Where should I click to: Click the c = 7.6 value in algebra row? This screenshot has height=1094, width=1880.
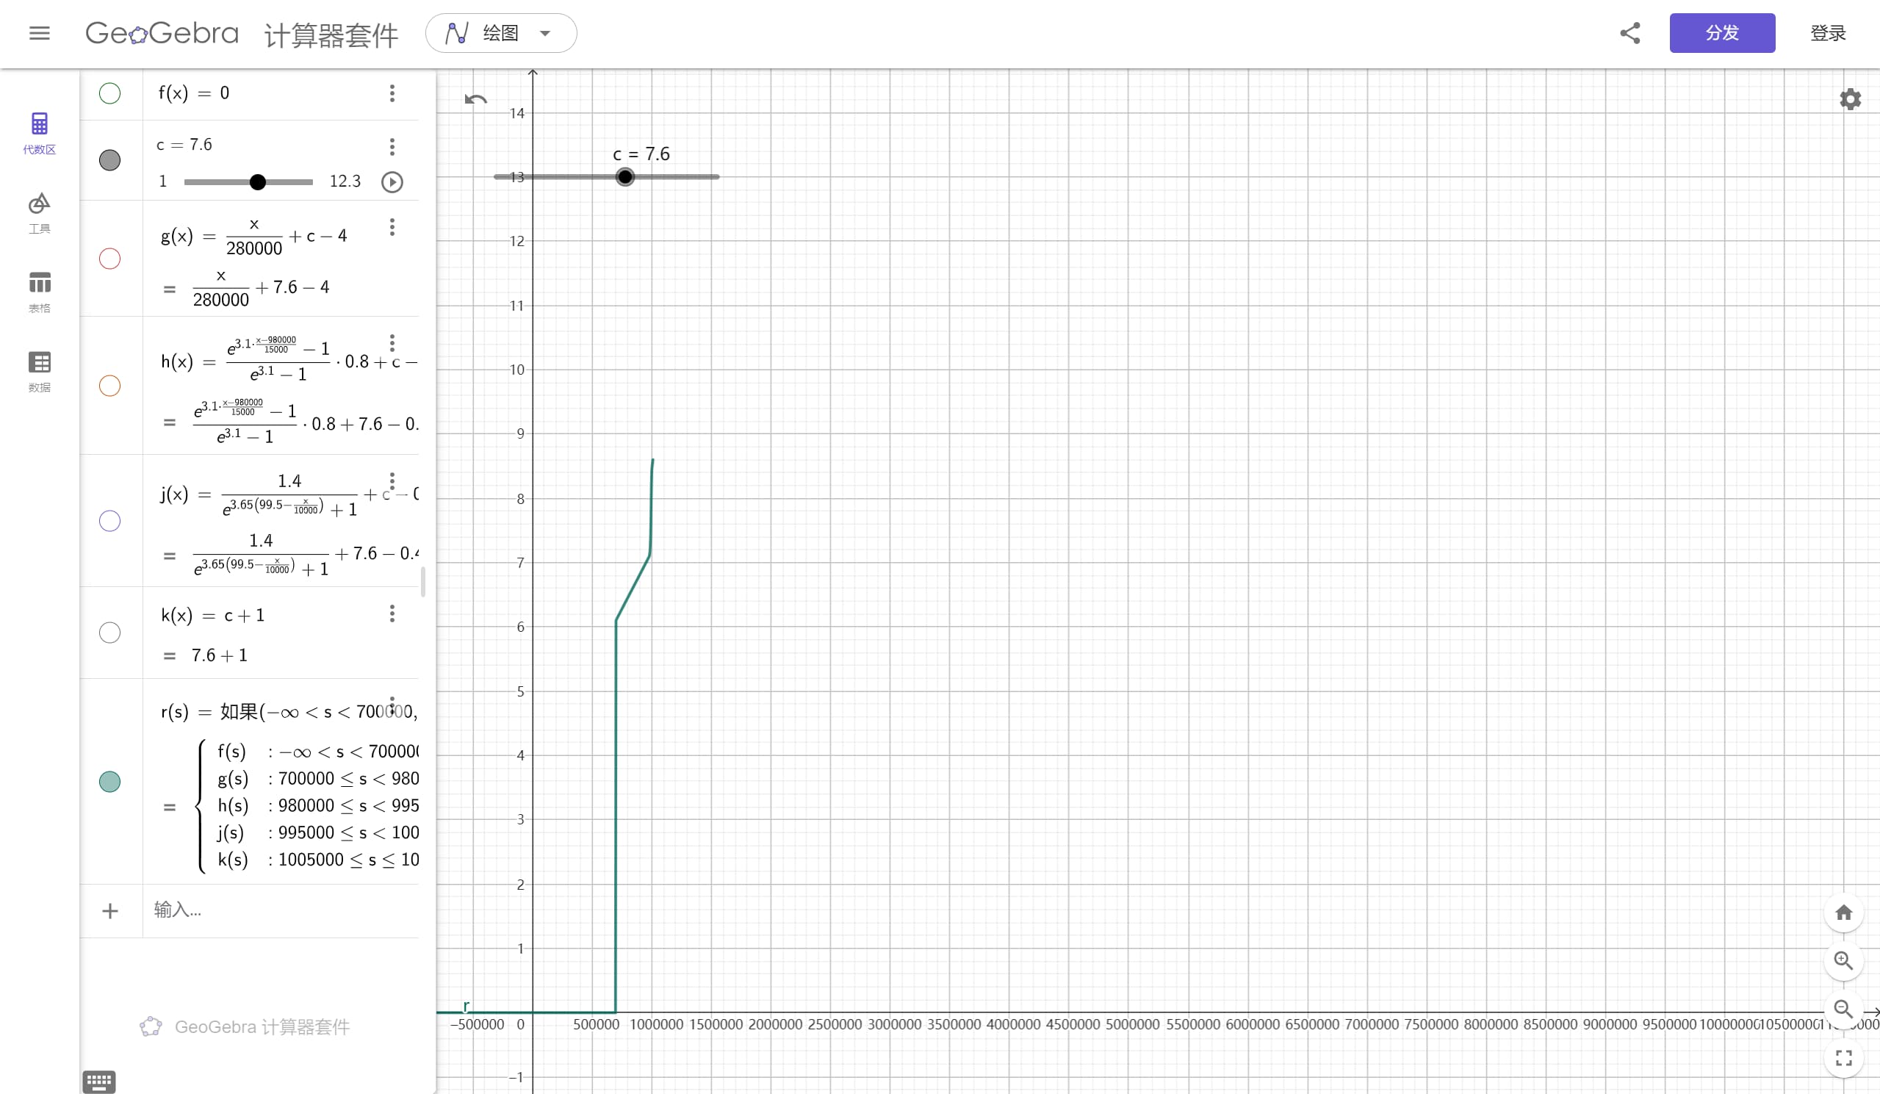184,144
